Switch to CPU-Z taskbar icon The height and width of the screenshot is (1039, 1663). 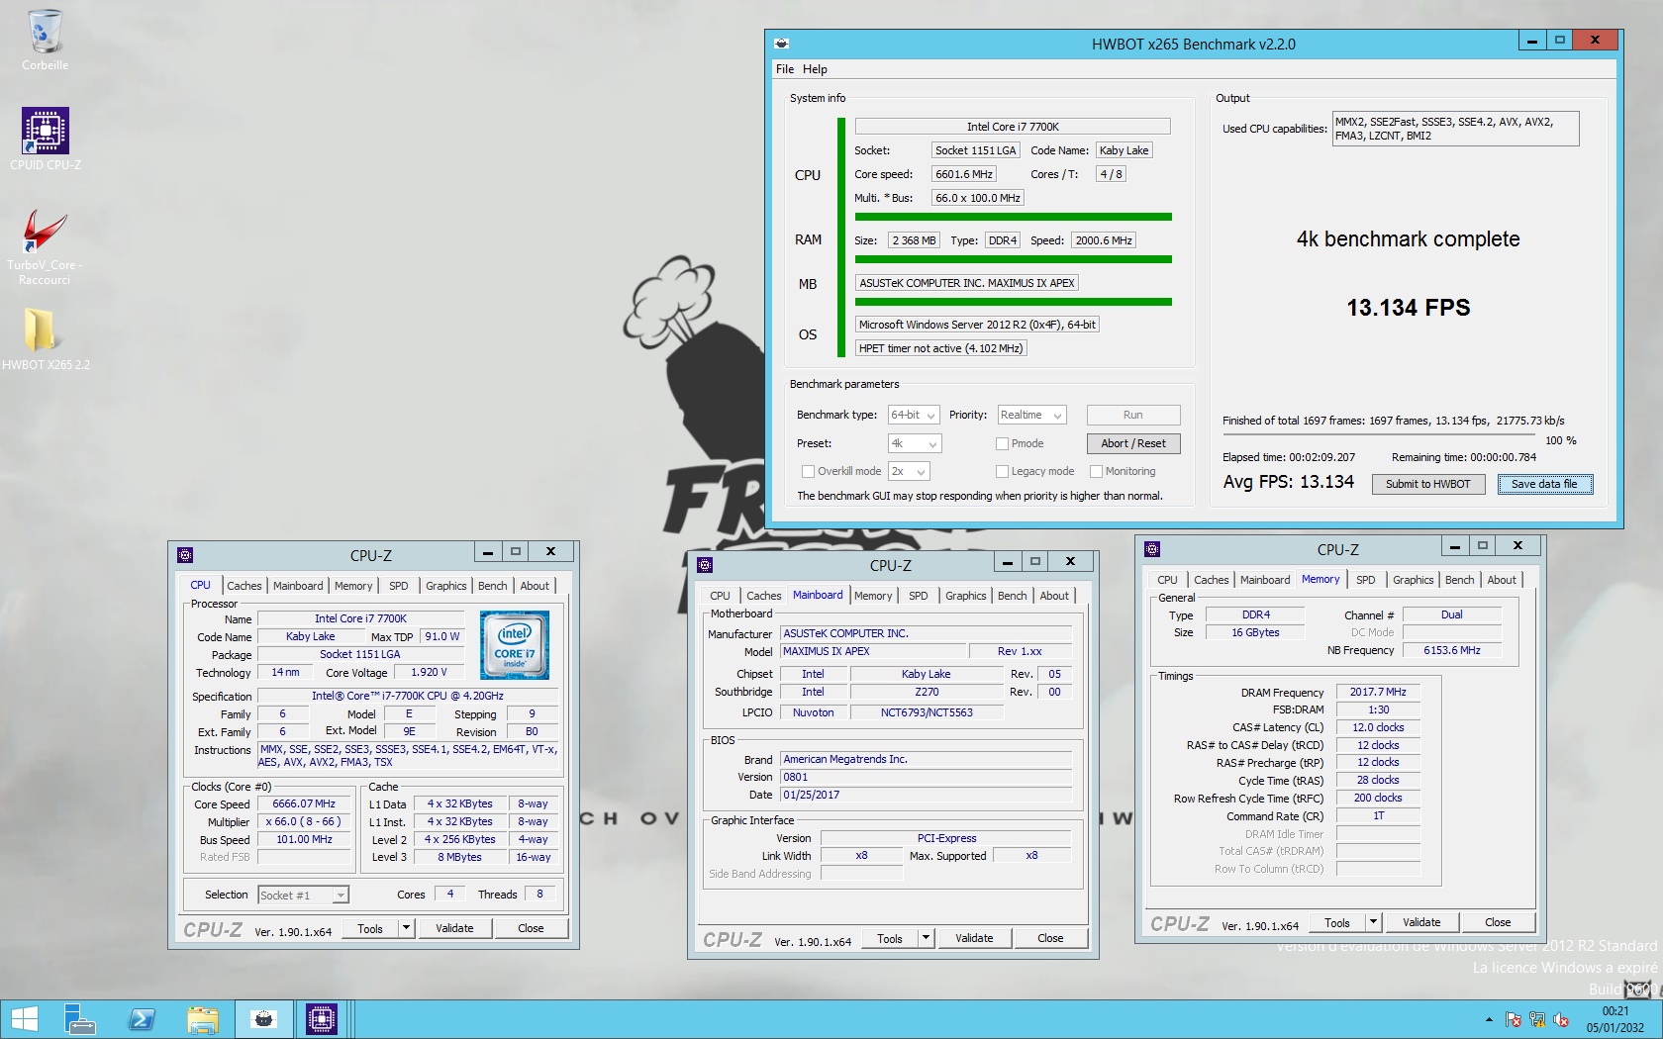pyautogui.click(x=322, y=1019)
